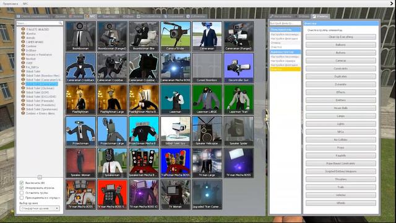Toggle the Выключить ИИ checkbox
The width and height of the screenshot is (396, 223).
22,183
